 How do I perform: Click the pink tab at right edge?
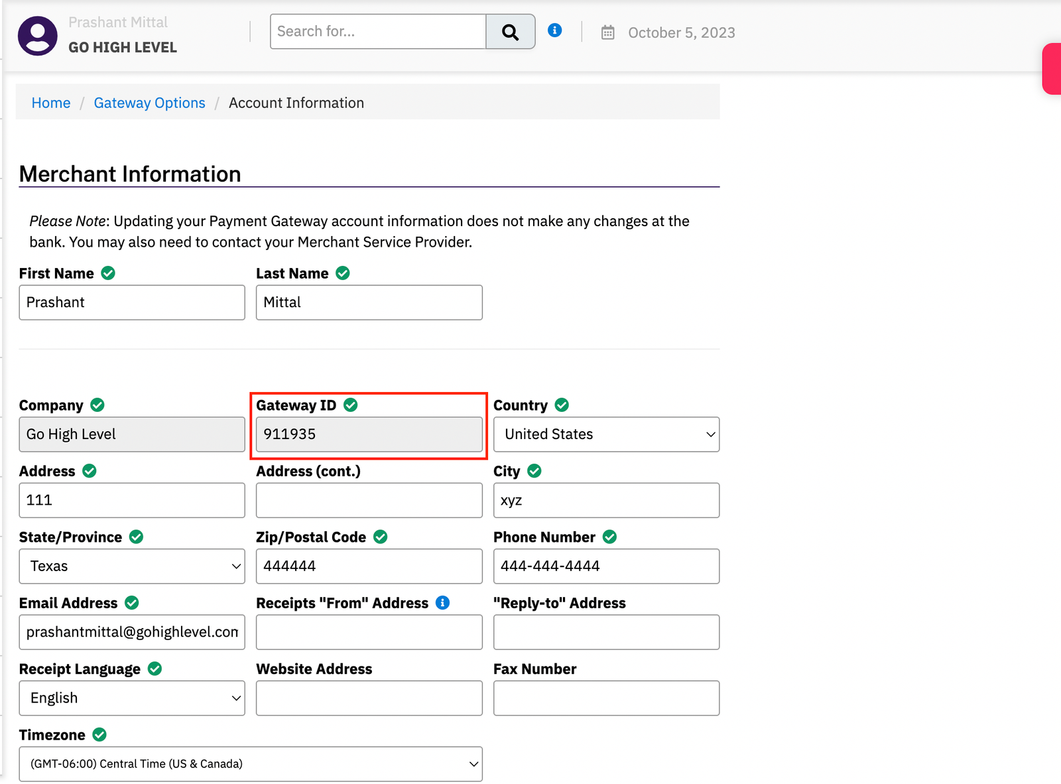pos(1052,69)
